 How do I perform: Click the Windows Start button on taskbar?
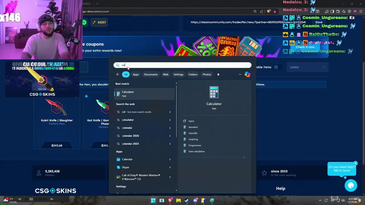coord(153,201)
